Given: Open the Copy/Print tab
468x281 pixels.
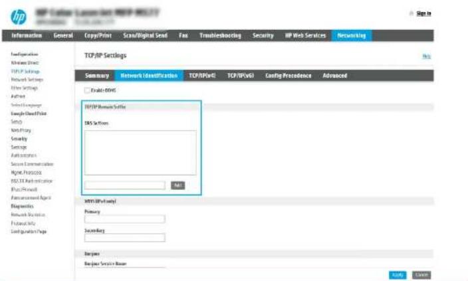Looking at the screenshot, I should click(x=98, y=35).
